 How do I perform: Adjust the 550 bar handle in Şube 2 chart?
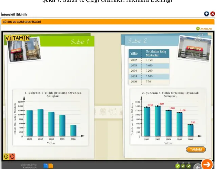(190, 125)
